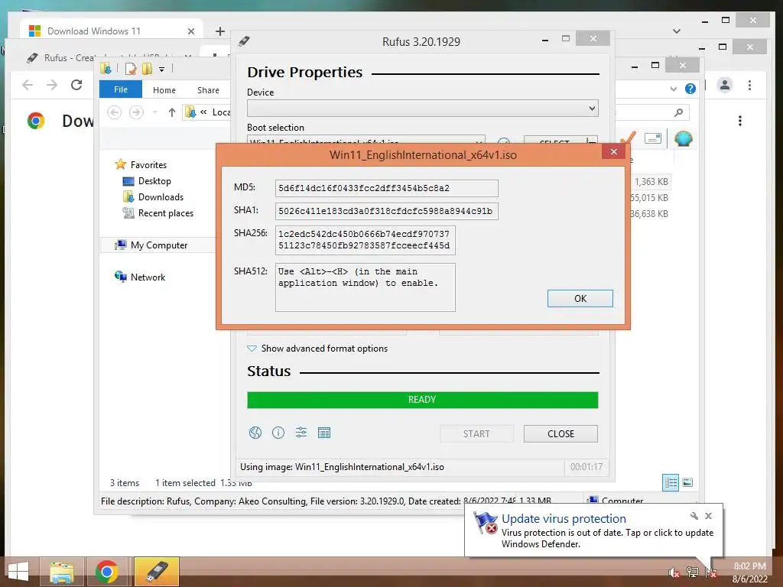Click the MD5 hash value field

point(386,188)
